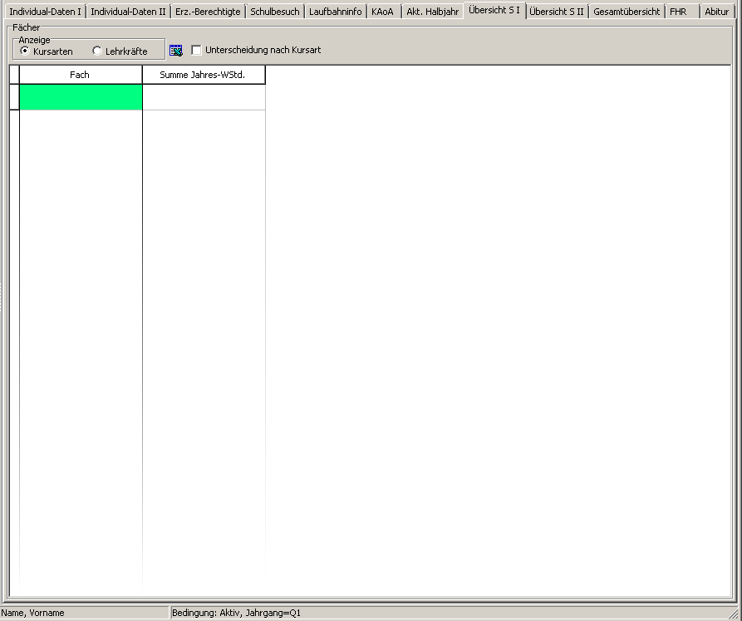Click the row selector of the first row
This screenshot has width=742, height=621.
click(14, 97)
